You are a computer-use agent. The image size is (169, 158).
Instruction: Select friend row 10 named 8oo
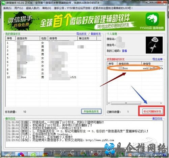pyautogui.click(x=53, y=77)
